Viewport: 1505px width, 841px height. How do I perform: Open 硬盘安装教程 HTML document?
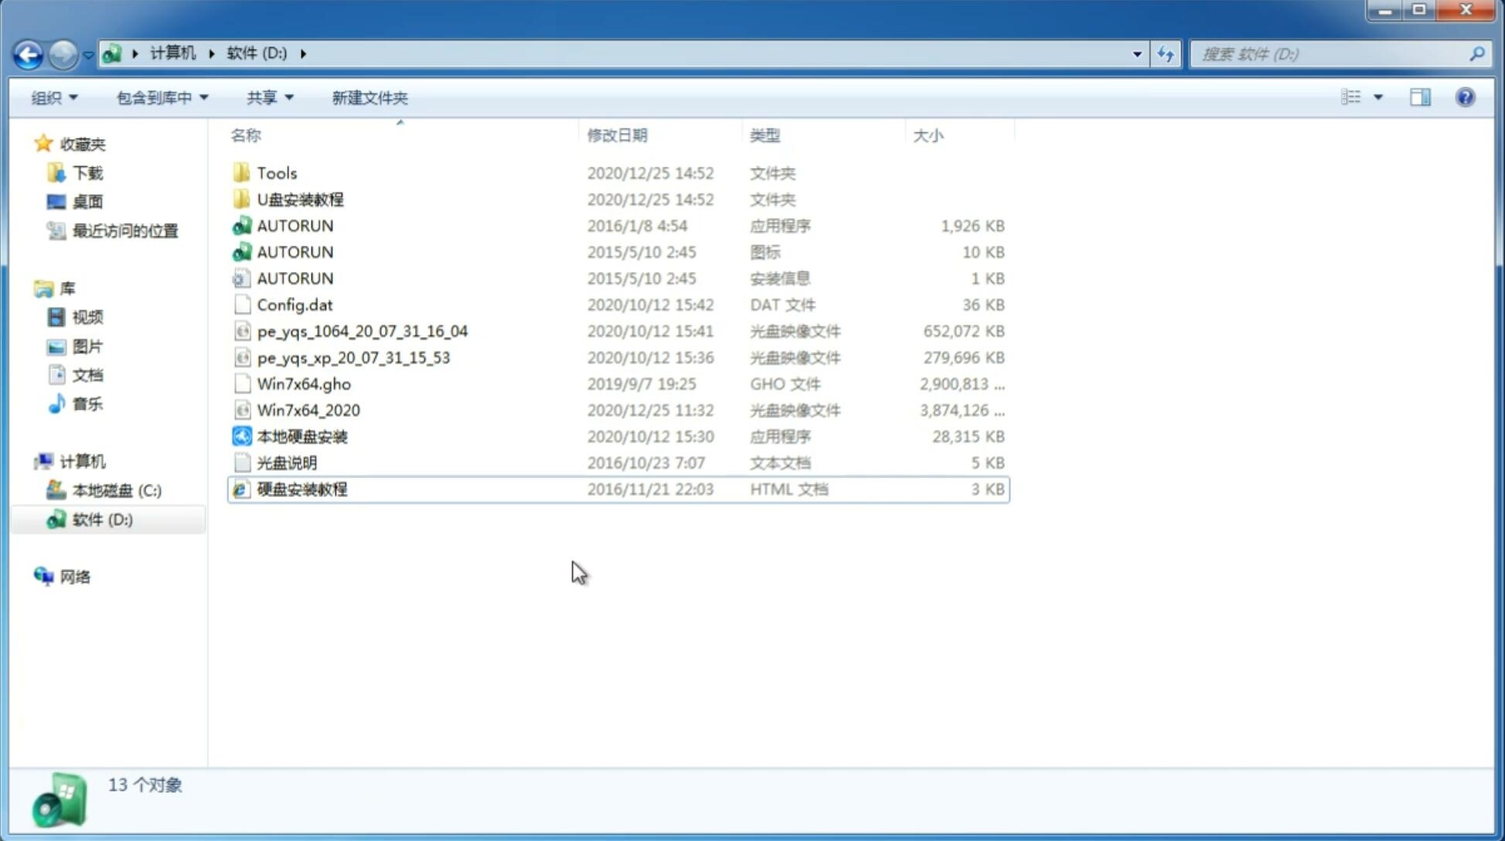pos(301,489)
